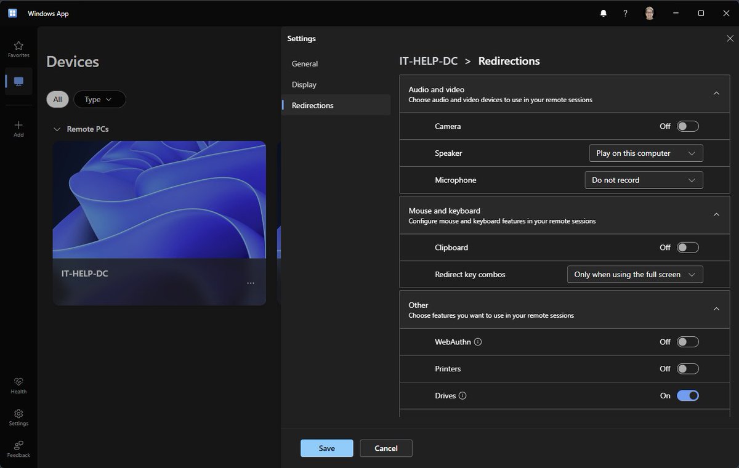This screenshot has height=468, width=739.
Task: Open the Type filter dropdown
Action: point(99,99)
